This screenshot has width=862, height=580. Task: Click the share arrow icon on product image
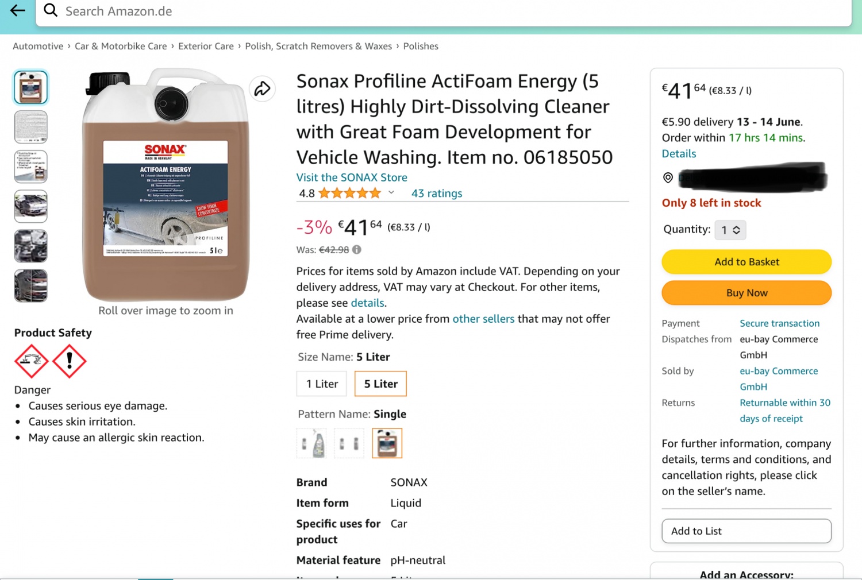tap(262, 89)
